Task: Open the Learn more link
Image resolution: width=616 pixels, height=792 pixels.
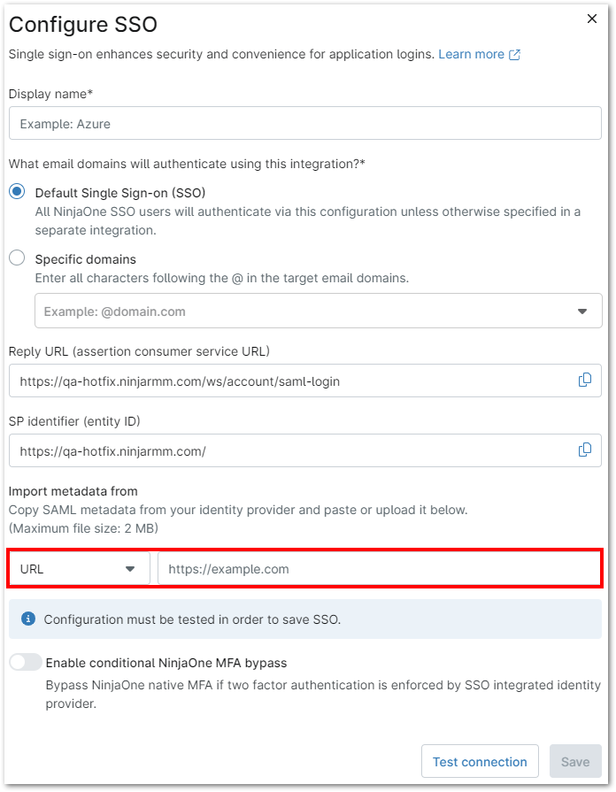Action: pyautogui.click(x=474, y=53)
